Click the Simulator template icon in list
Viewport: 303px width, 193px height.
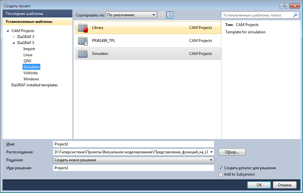(x=83, y=54)
